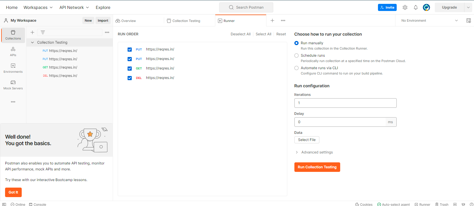Select the Schedule runs option

click(x=296, y=56)
